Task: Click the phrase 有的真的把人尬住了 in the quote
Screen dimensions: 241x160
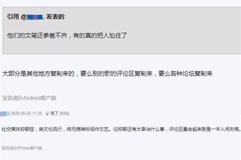Action: [100, 36]
